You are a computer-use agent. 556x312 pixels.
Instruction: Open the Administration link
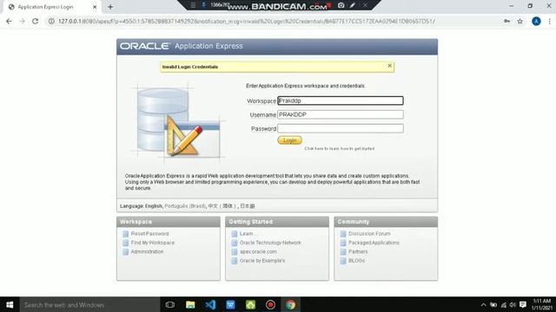[147, 251]
